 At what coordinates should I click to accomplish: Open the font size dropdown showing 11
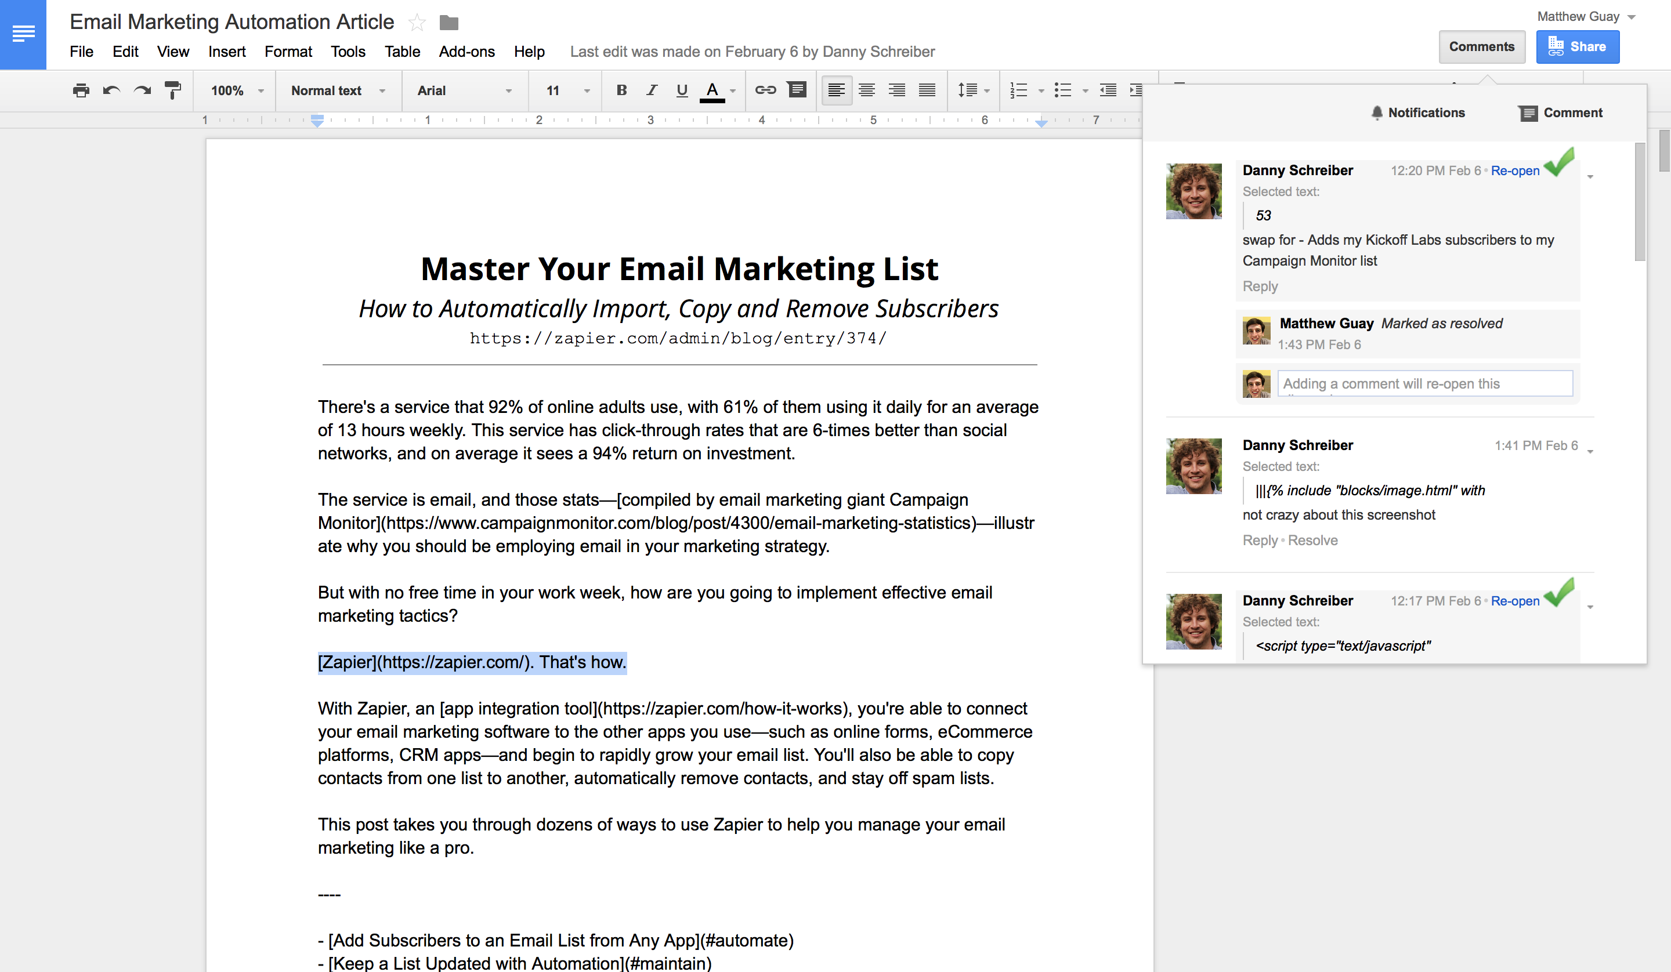[x=567, y=91]
